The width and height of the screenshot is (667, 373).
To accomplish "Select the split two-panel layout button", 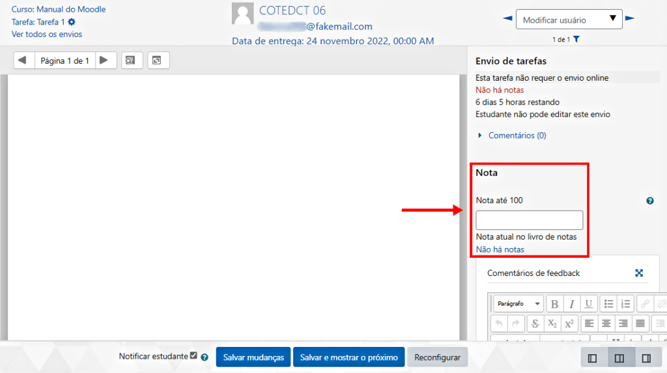I will click(x=619, y=358).
